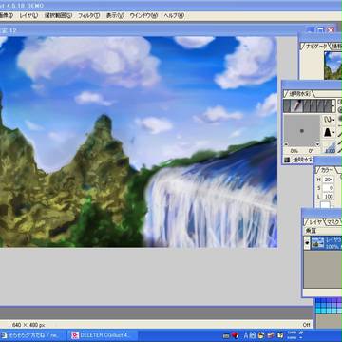Click the brush category icon beside 透明水彩 label
Image resolution: width=342 pixels, height=342 pixels.
(x=287, y=160)
